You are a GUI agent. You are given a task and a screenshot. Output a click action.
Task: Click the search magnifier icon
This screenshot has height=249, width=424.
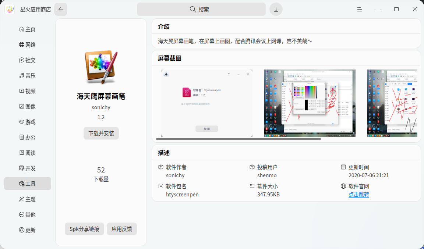(193, 9)
